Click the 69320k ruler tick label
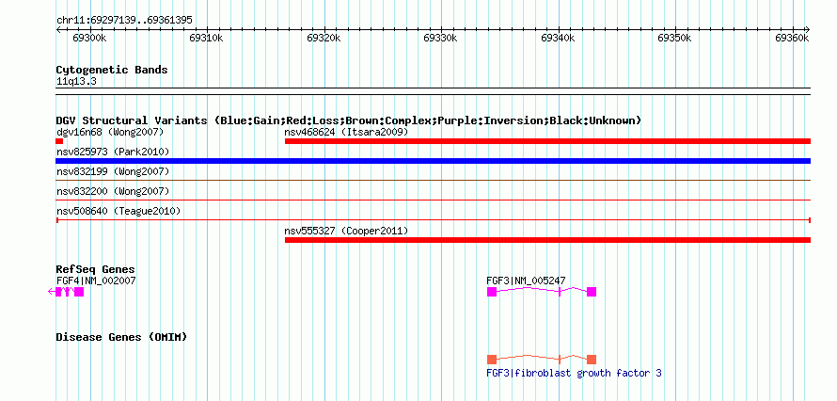This screenshot has height=401, width=837. (x=324, y=38)
